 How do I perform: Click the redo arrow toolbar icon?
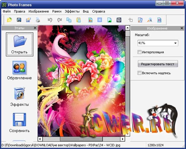coord(59,20)
